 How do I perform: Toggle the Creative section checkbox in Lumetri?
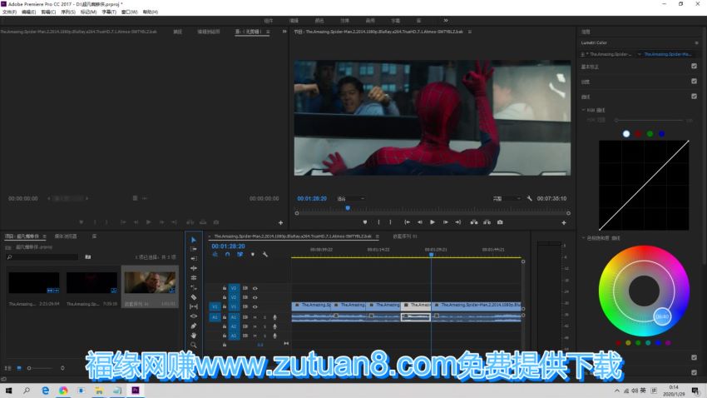[694, 82]
